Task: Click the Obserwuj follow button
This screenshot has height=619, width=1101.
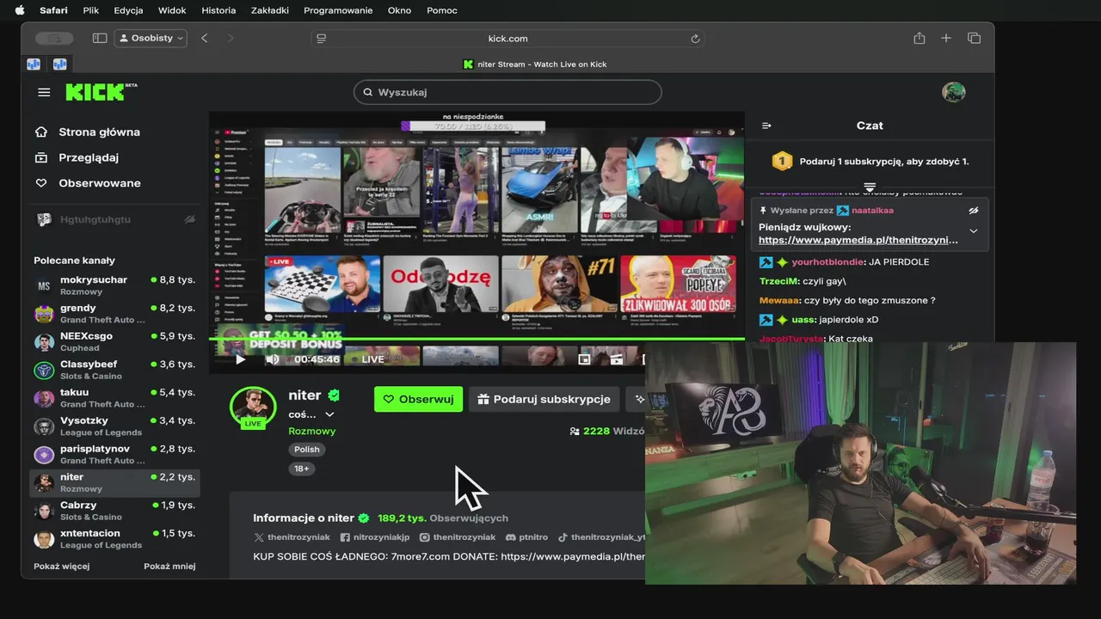Action: pyautogui.click(x=418, y=399)
